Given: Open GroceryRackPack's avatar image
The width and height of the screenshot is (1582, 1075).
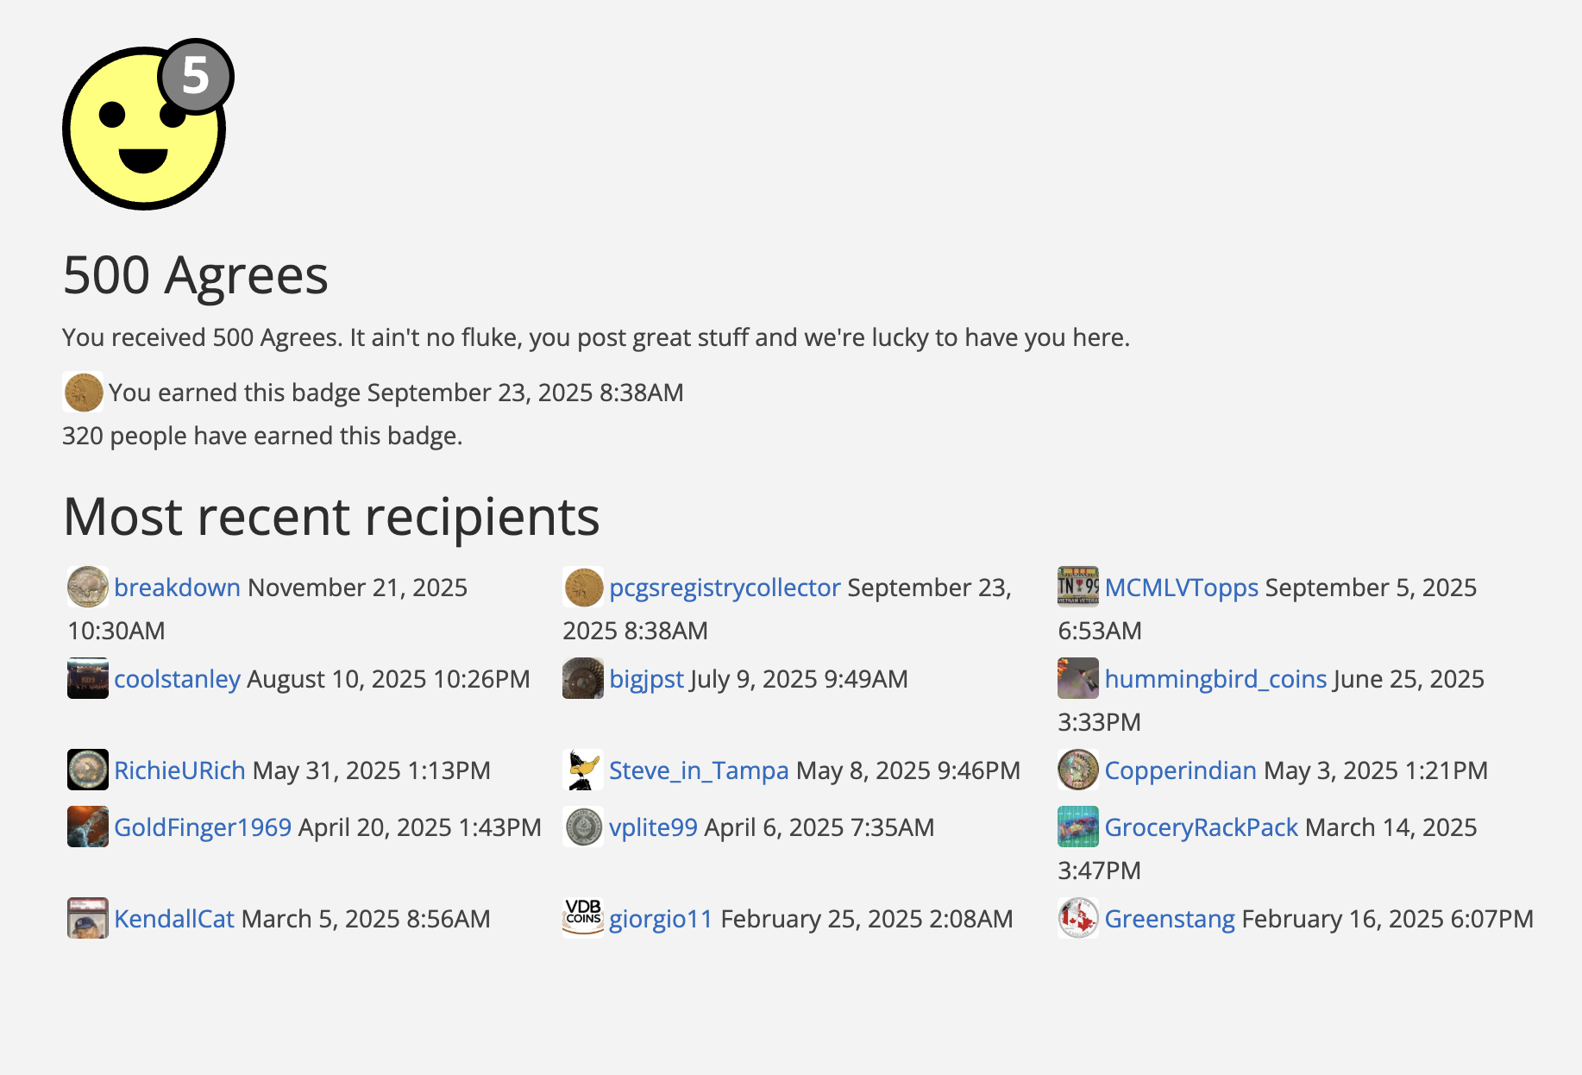Looking at the screenshot, I should click(1078, 827).
